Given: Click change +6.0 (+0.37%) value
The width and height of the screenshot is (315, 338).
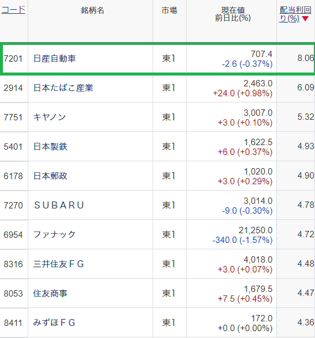Looking at the screenshot, I should pos(245,152).
